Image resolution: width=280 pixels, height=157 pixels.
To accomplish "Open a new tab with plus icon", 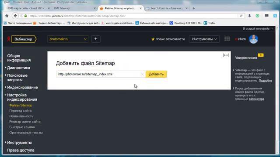I will click(194, 8).
